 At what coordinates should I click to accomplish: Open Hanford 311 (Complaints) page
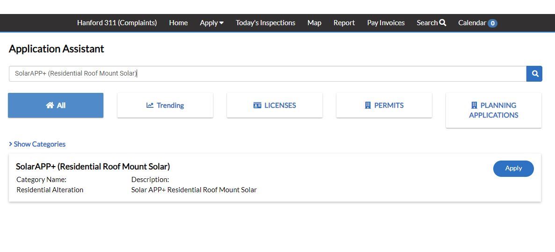117,23
